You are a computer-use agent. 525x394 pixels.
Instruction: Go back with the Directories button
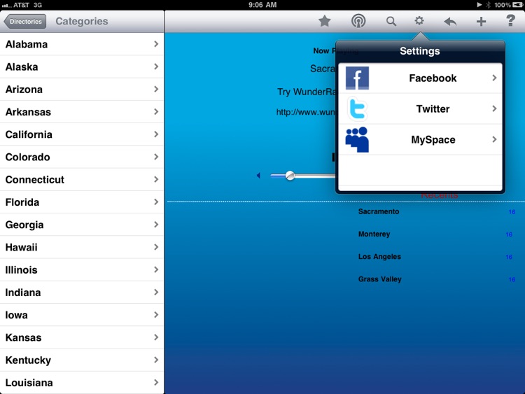click(x=25, y=22)
